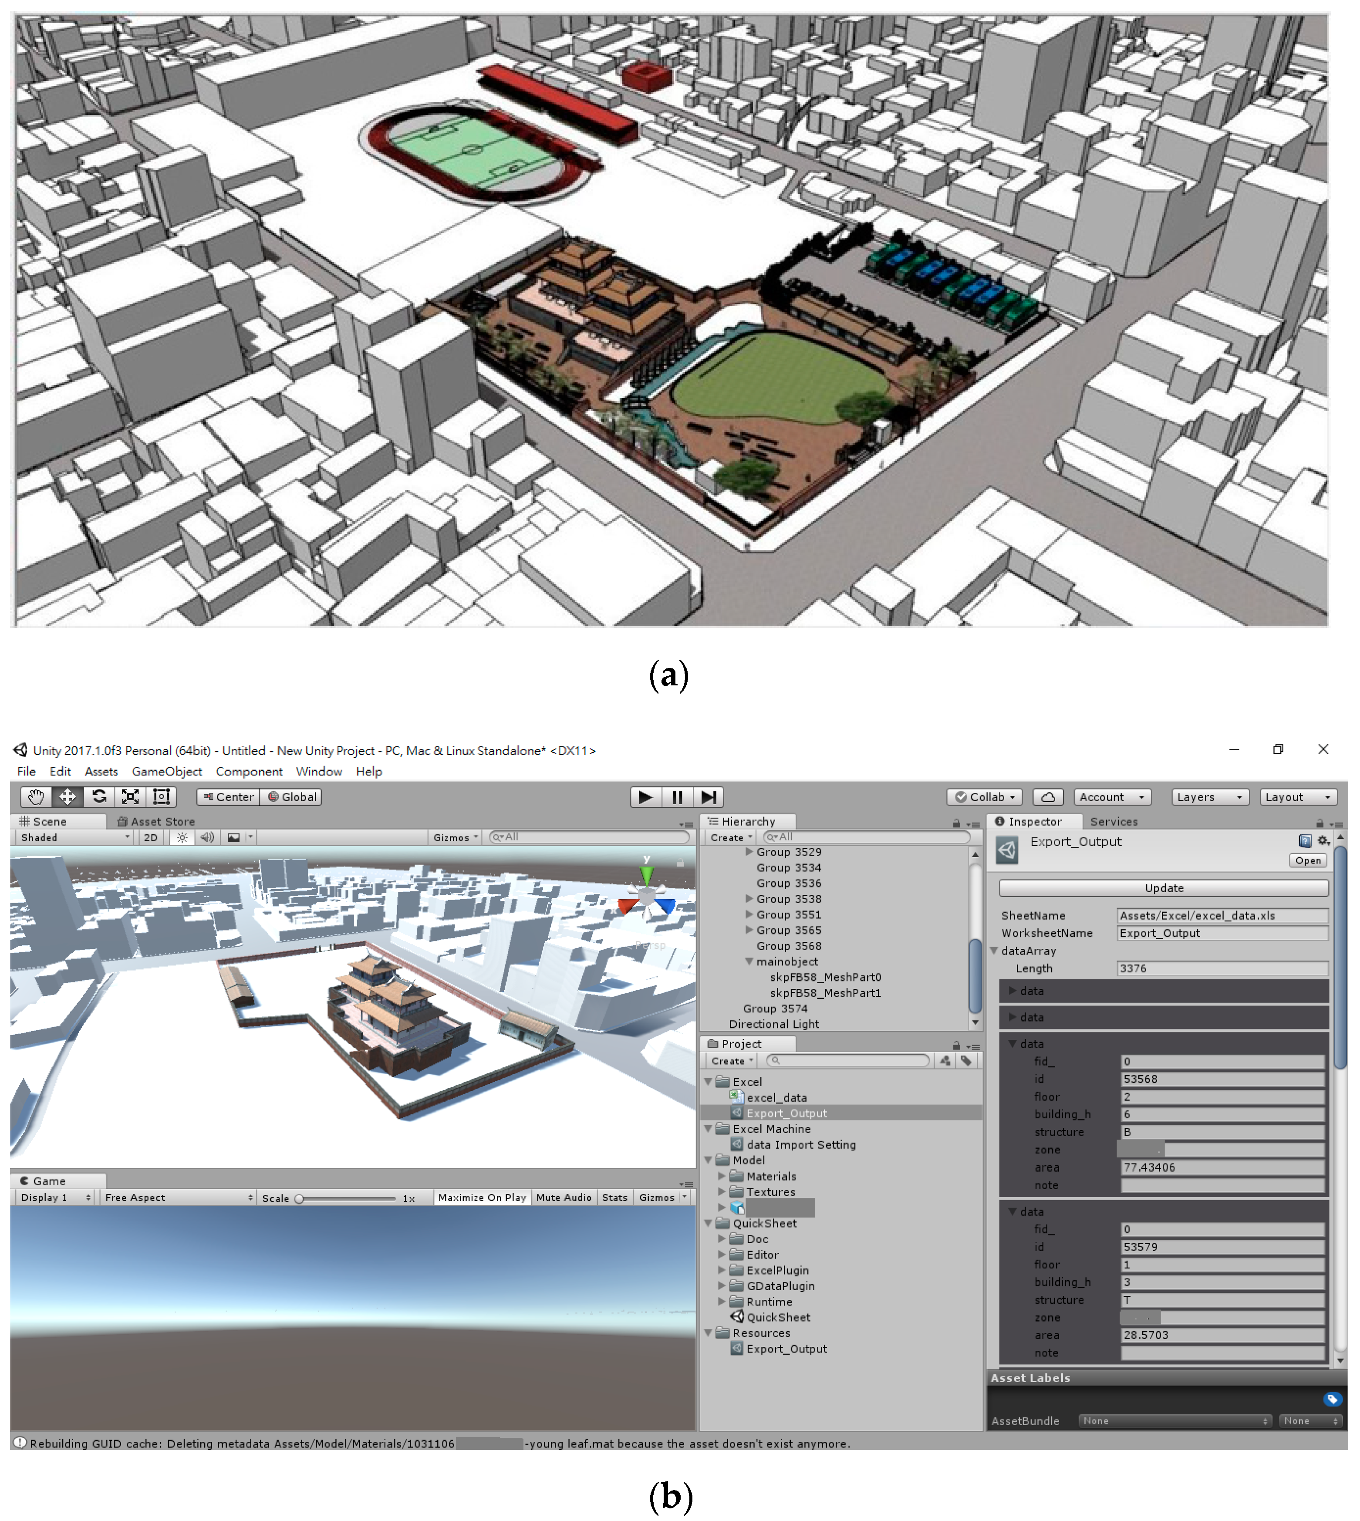The height and width of the screenshot is (1521, 1360).
Task: Click the Pause button
Action: (x=677, y=798)
